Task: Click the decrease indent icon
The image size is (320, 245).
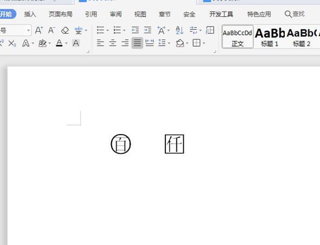Action: (135, 30)
